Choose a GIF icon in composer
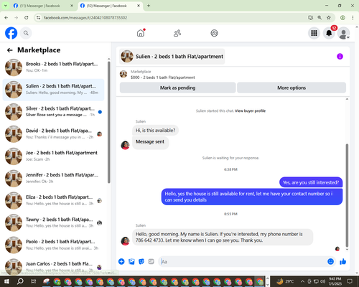Screen dimensions: 359x287 click(x=151, y=261)
